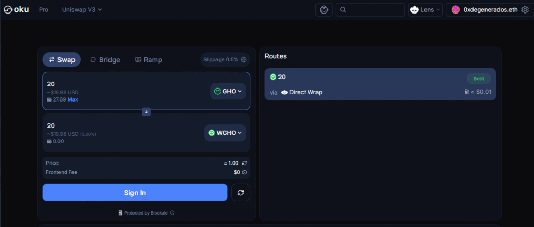The width and height of the screenshot is (534, 227).
Task: Switch to the Bridge tab
Action: (105, 60)
